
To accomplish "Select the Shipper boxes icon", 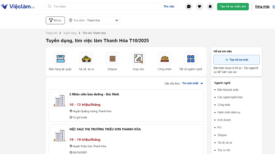I will tap(112, 59).
